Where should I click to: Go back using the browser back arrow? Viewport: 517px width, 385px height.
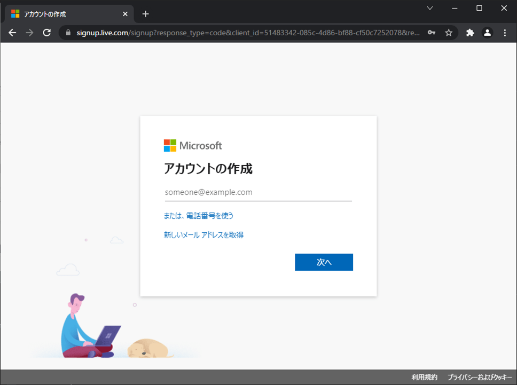pyautogui.click(x=12, y=33)
